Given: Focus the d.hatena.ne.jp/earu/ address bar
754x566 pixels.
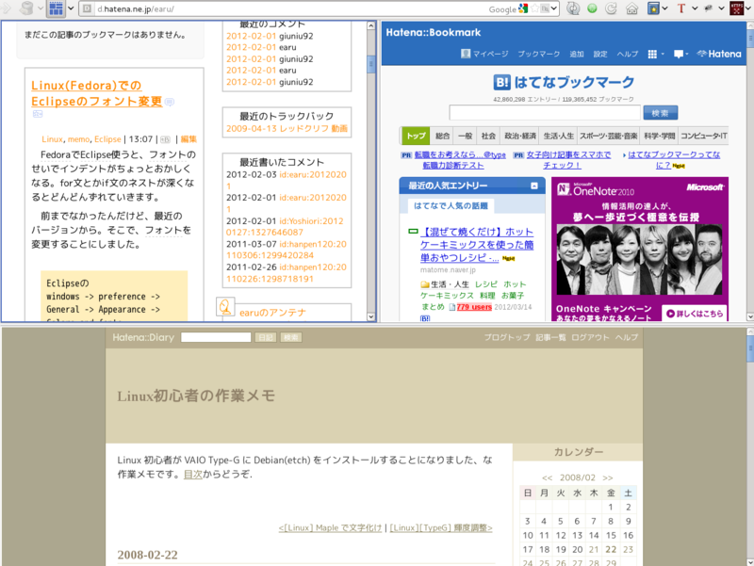Looking at the screenshot, I should point(288,8).
